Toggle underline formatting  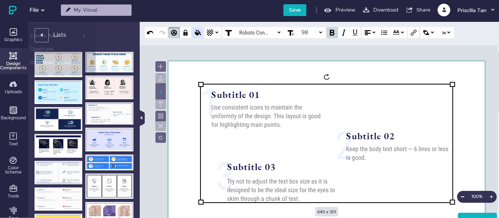[355, 33]
